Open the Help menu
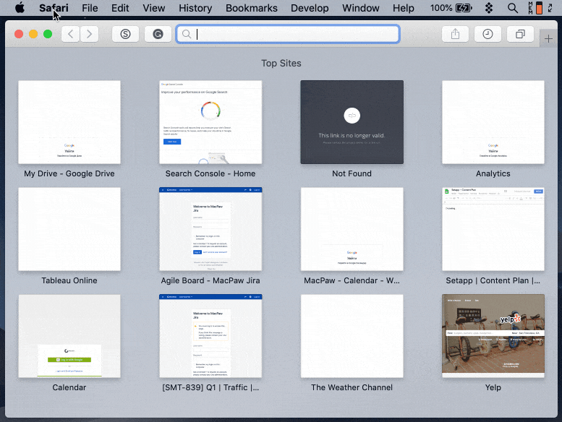562x422 pixels. click(403, 8)
